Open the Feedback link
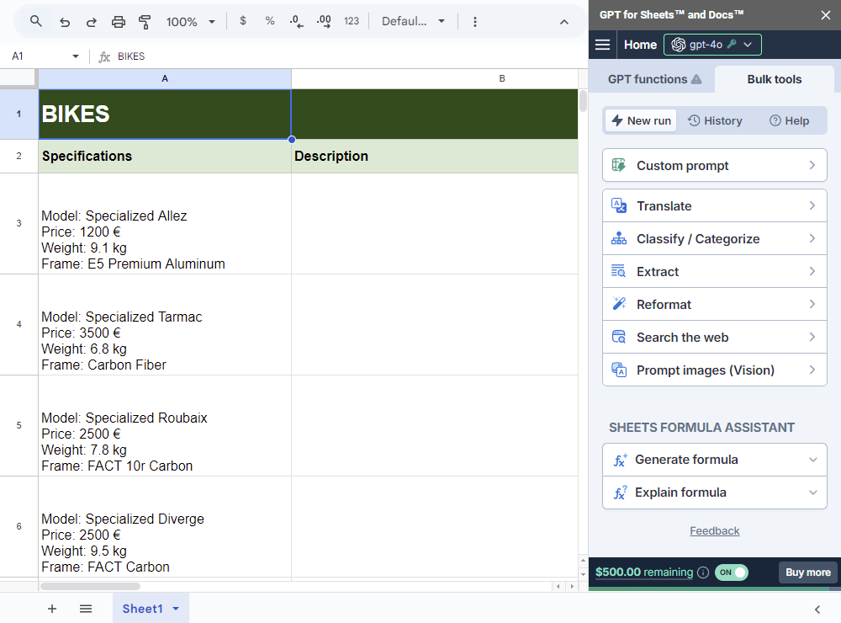Image resolution: width=841 pixels, height=623 pixels. pyautogui.click(x=715, y=531)
